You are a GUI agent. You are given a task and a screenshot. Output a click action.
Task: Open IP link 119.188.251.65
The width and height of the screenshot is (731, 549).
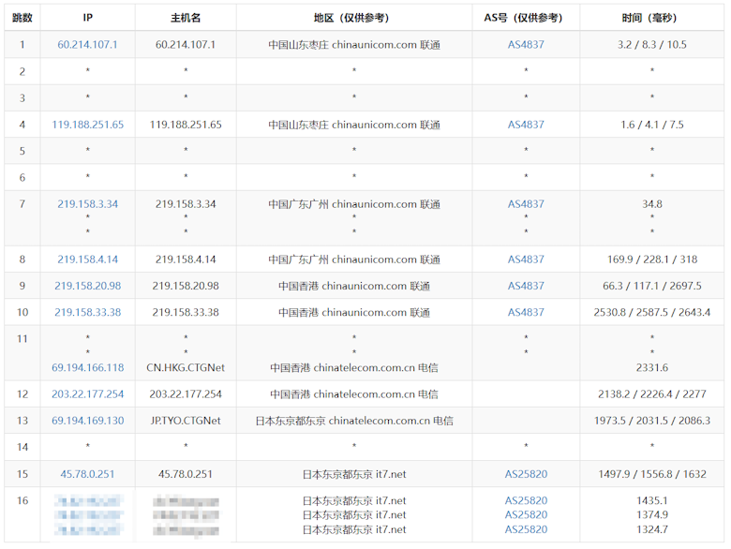pyautogui.click(x=88, y=125)
